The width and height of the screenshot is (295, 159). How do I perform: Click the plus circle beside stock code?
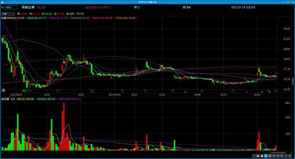(x=3, y=8)
